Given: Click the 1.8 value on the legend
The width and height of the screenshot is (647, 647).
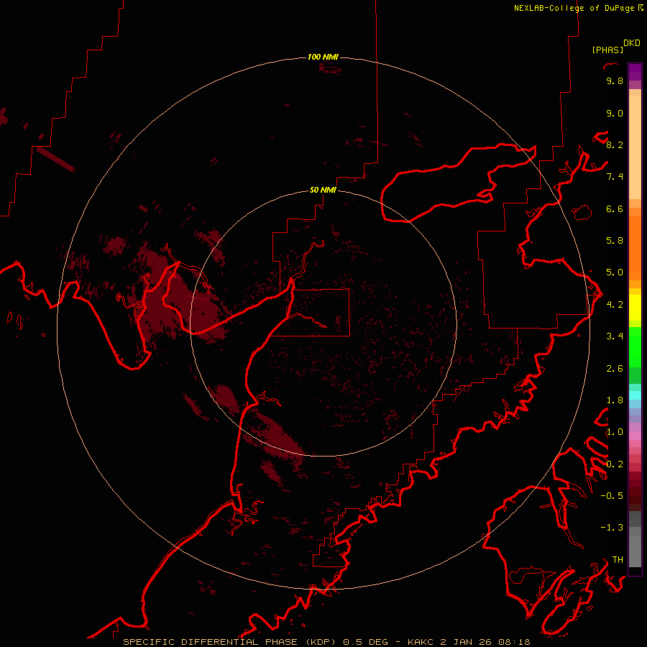Looking at the screenshot, I should coord(615,400).
